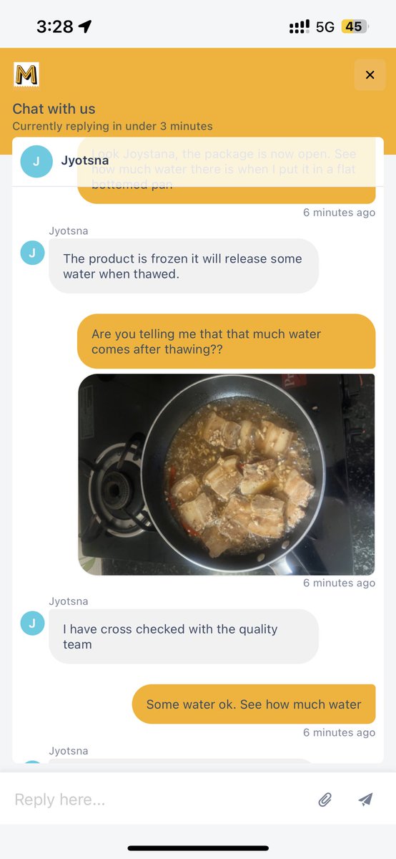
Task: Open Jyotsna's avatar in the chat header
Action: (36, 161)
